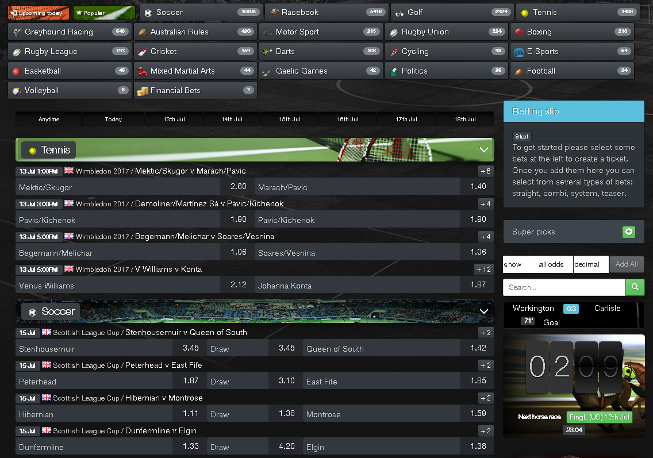Click the Cycling icon
653x458 pixels.
point(394,52)
